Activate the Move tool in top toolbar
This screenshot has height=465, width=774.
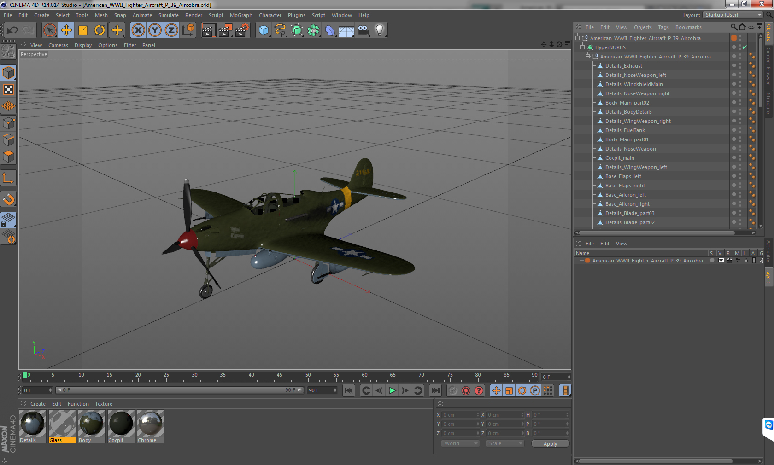pyautogui.click(x=66, y=30)
